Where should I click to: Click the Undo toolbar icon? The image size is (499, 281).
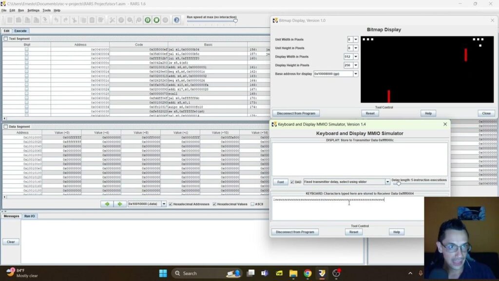coord(57,20)
